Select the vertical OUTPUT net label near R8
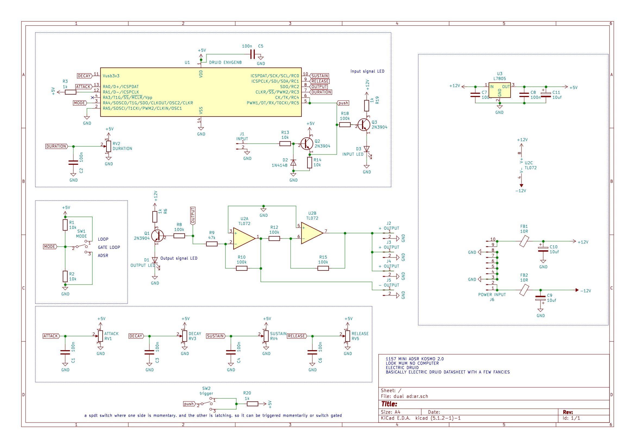The image size is (635, 448). point(193,215)
